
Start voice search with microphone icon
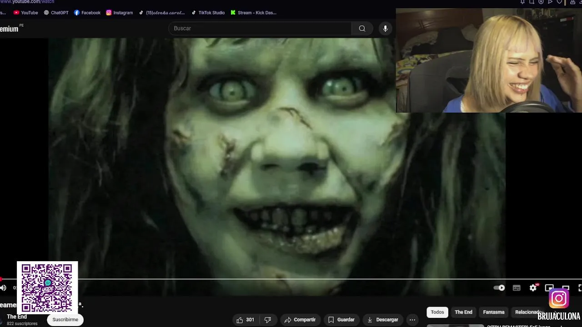pos(385,29)
